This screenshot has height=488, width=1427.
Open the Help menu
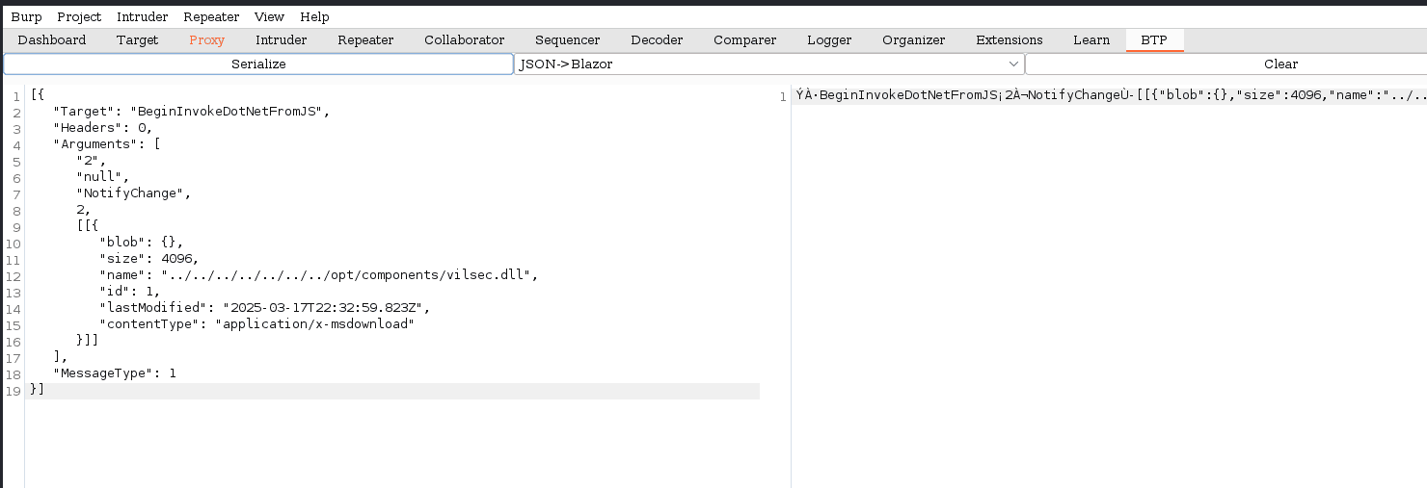point(314,17)
